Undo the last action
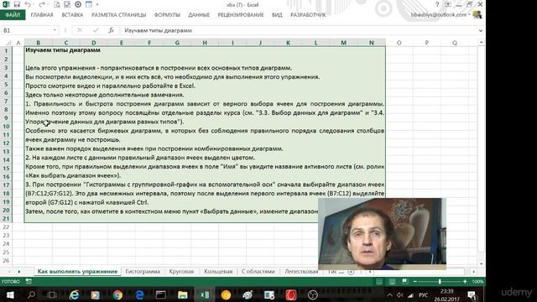 click(x=28, y=4)
